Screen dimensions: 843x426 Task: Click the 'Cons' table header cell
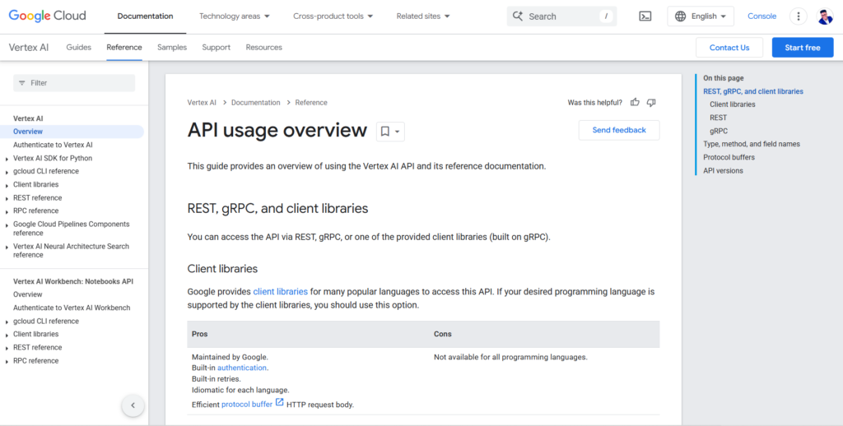[x=545, y=334]
